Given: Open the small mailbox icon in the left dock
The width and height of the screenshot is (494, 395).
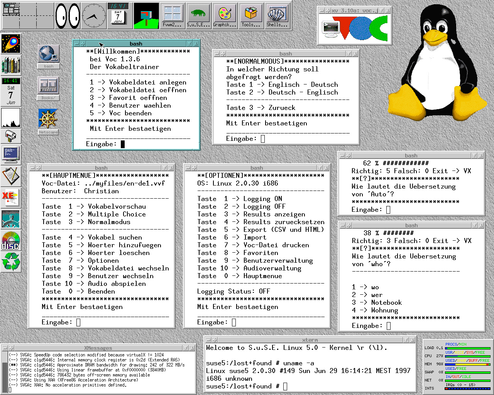Looking at the screenshot, I should (x=11, y=136).
